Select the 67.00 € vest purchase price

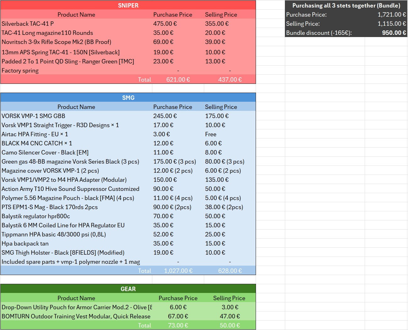pyautogui.click(x=178, y=316)
